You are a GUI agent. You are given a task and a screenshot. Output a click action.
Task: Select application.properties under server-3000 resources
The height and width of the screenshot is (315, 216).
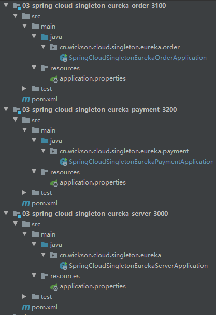[x=93, y=286]
